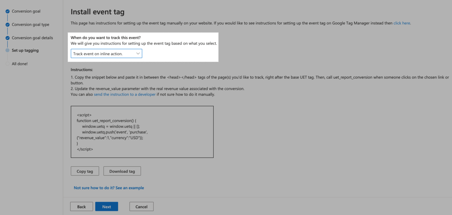Select the All done! step label
Viewport: 452px width, 215px height.
click(x=20, y=64)
